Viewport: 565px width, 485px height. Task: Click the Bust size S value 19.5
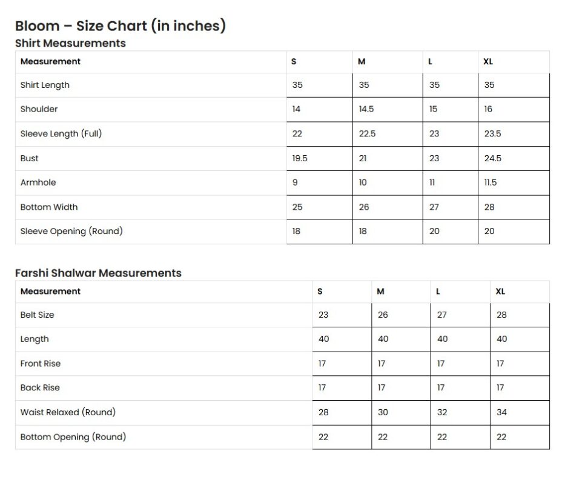300,158
